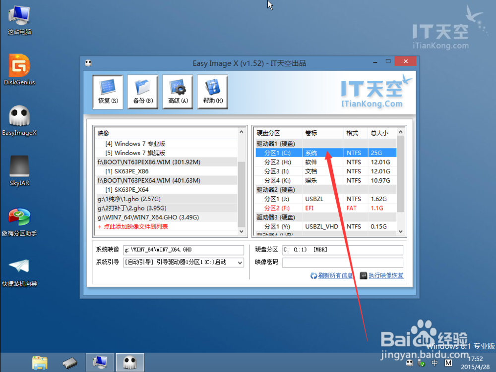The width and height of the screenshot is (496, 372).
Task: Click 驱动器3 (硬盘) group row
Action: tap(326, 217)
